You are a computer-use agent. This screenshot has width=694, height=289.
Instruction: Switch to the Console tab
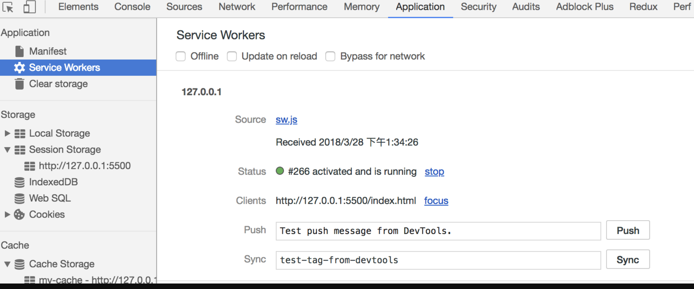(132, 7)
